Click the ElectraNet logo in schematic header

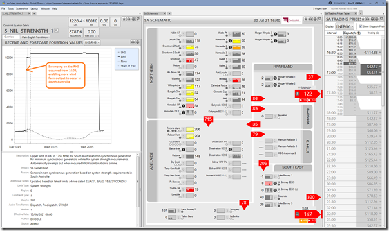click(x=292, y=21)
